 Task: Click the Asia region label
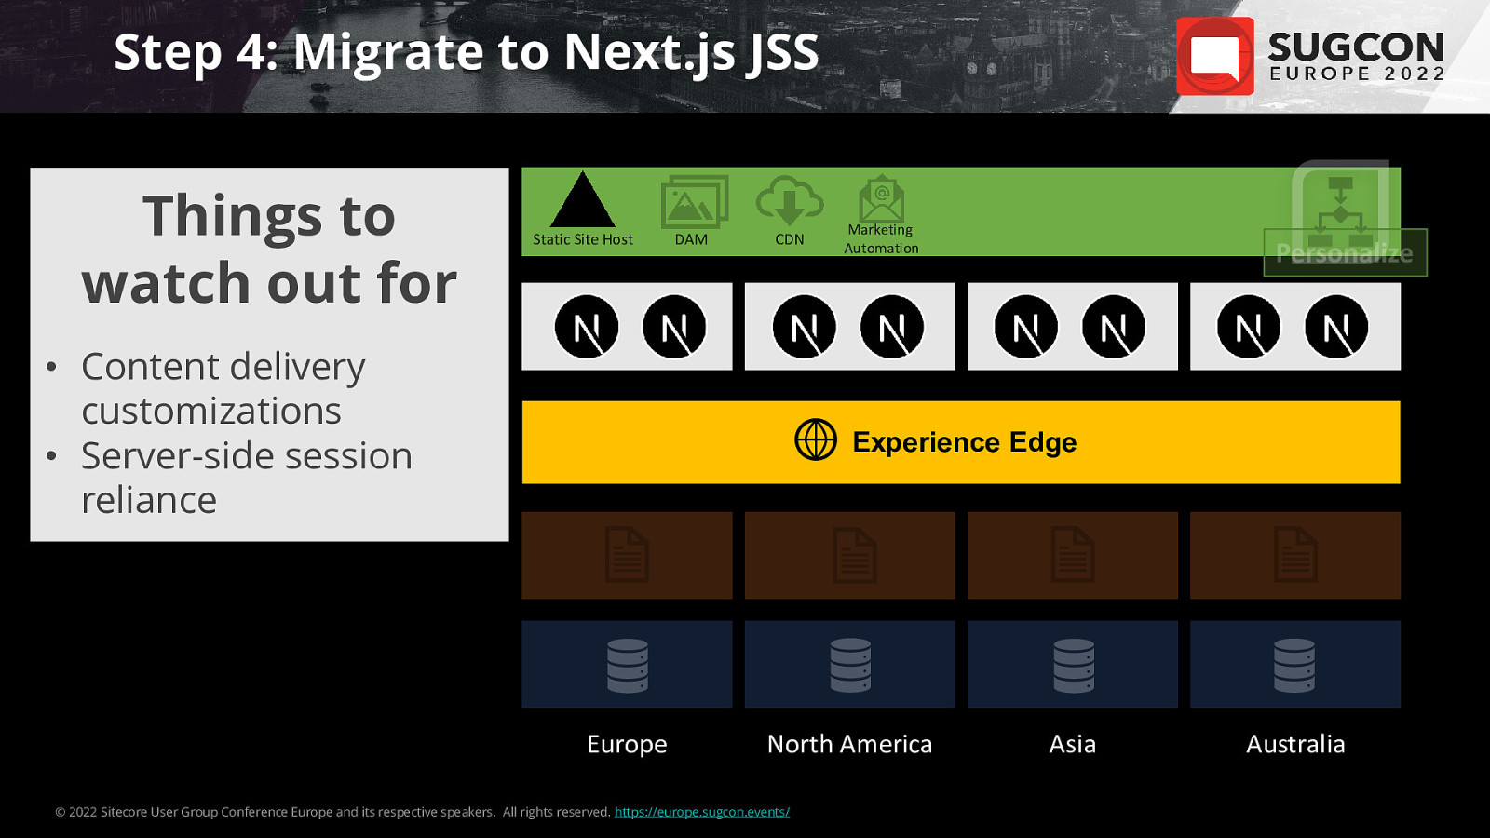1073,744
